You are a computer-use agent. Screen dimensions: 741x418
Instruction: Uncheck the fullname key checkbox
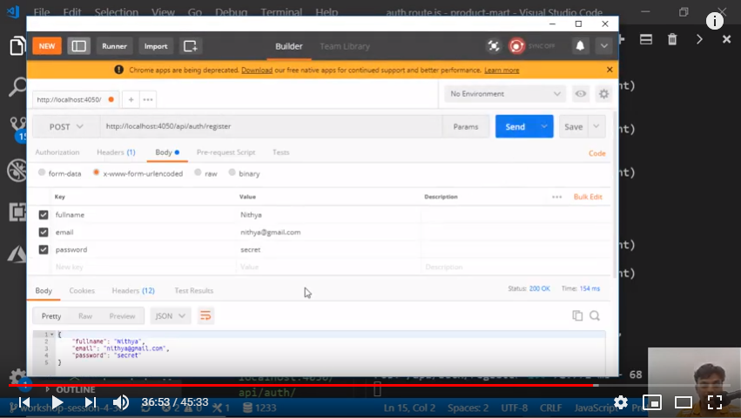(44, 214)
